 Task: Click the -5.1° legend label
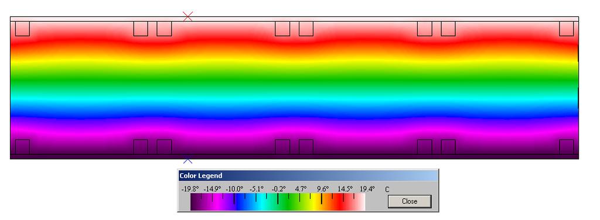(257, 189)
